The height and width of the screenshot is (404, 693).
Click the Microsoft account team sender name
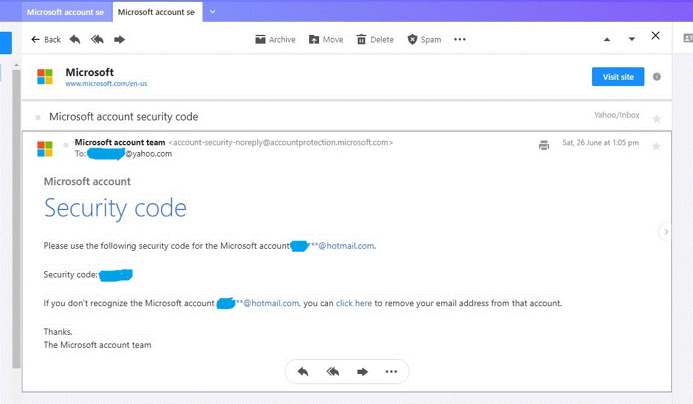(x=120, y=142)
